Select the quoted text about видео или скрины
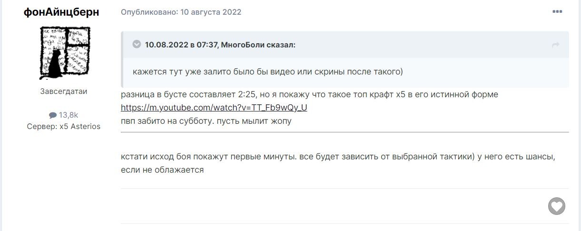This screenshot has width=581, height=231. (x=268, y=72)
